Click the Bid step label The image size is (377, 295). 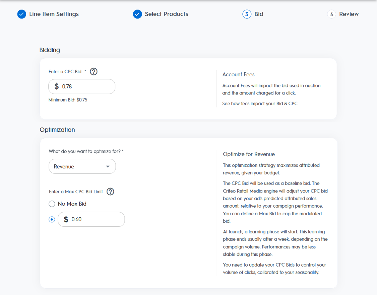[x=259, y=14]
